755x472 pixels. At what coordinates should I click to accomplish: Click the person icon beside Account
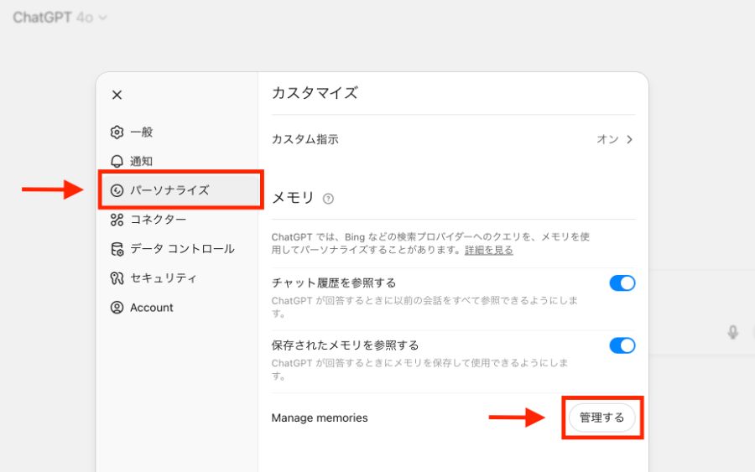click(x=117, y=308)
